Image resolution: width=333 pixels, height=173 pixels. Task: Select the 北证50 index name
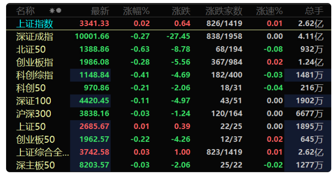31,50
